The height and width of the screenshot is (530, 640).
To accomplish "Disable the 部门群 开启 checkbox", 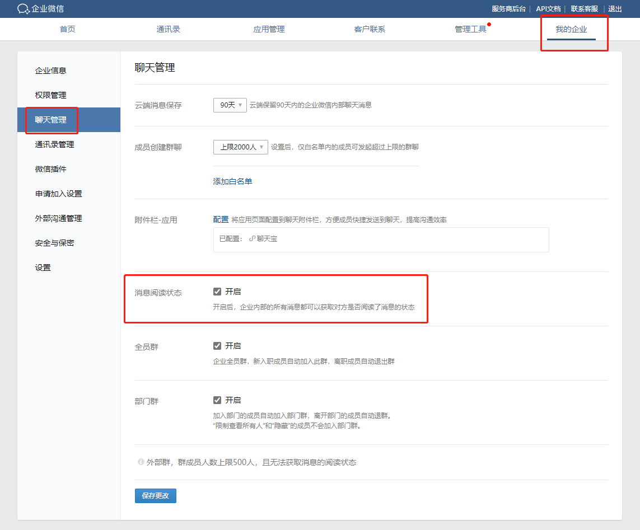I will 217,400.
